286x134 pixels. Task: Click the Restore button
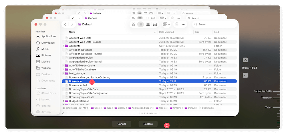coord(148,124)
